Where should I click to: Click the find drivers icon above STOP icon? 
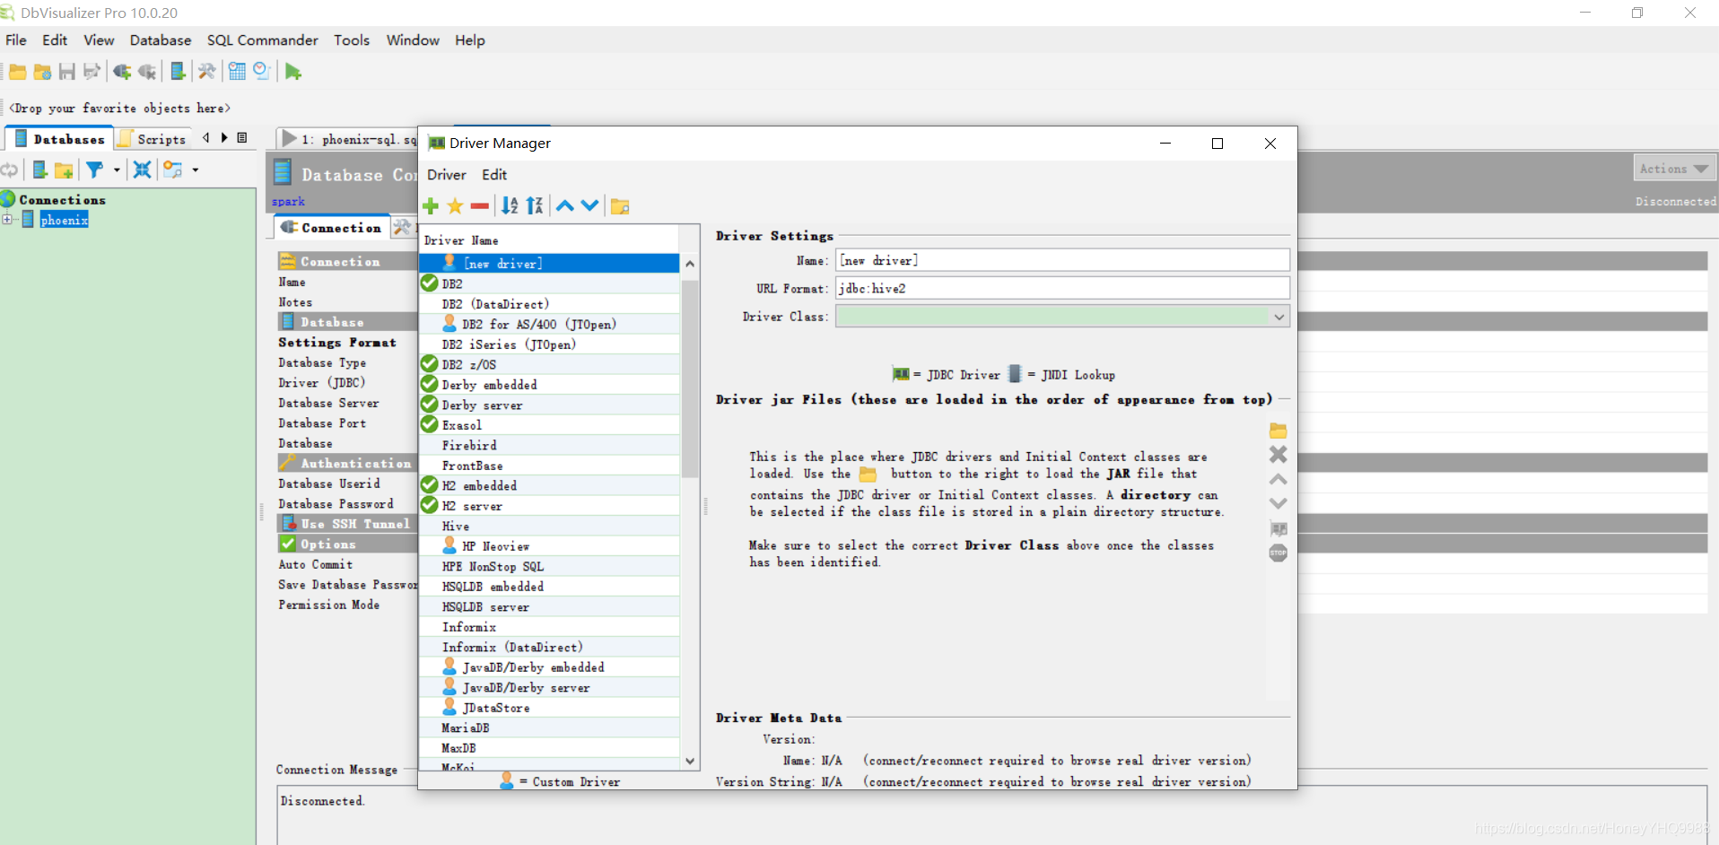coord(1278,528)
